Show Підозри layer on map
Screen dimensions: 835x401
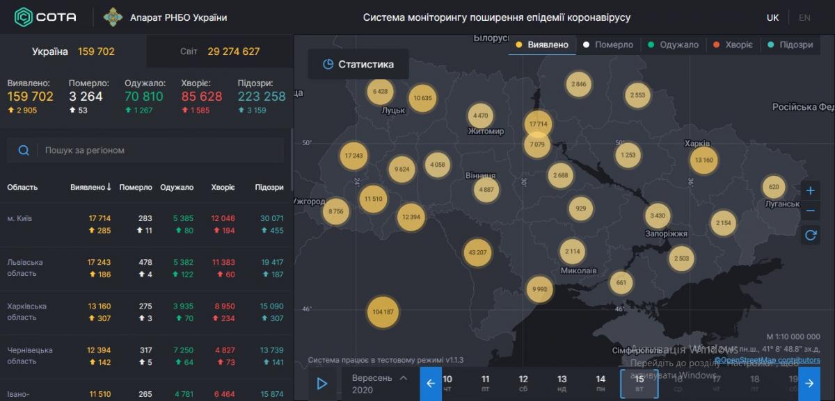click(x=790, y=44)
